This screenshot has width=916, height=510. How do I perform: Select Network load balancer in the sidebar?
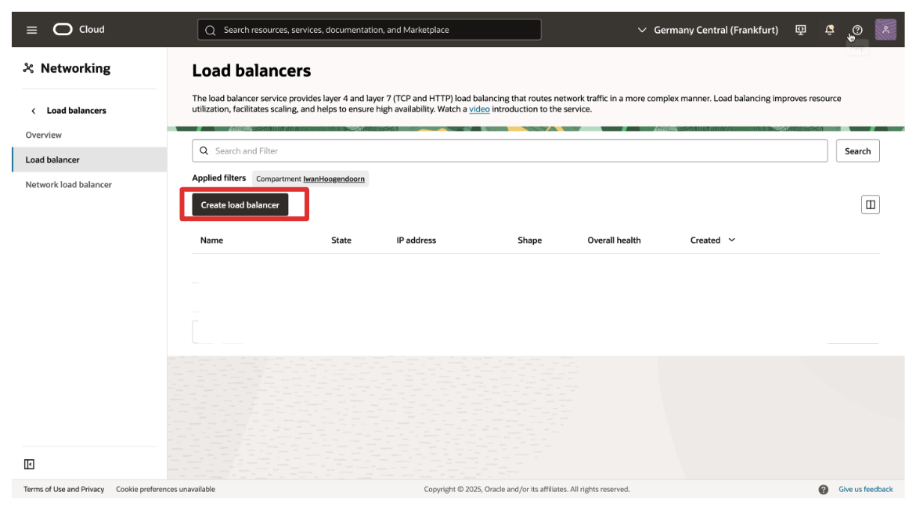[x=69, y=185]
